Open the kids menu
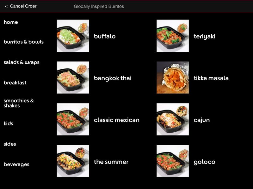The image size is (253, 189). click(9, 123)
